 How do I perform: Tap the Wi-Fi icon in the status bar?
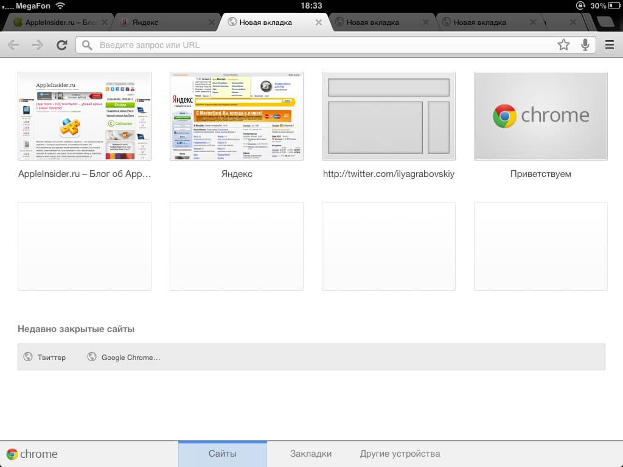point(60,5)
